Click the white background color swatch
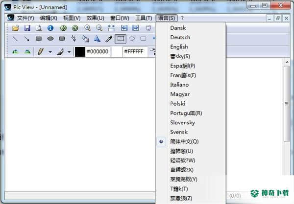This screenshot has height=204, width=294. click(117, 52)
